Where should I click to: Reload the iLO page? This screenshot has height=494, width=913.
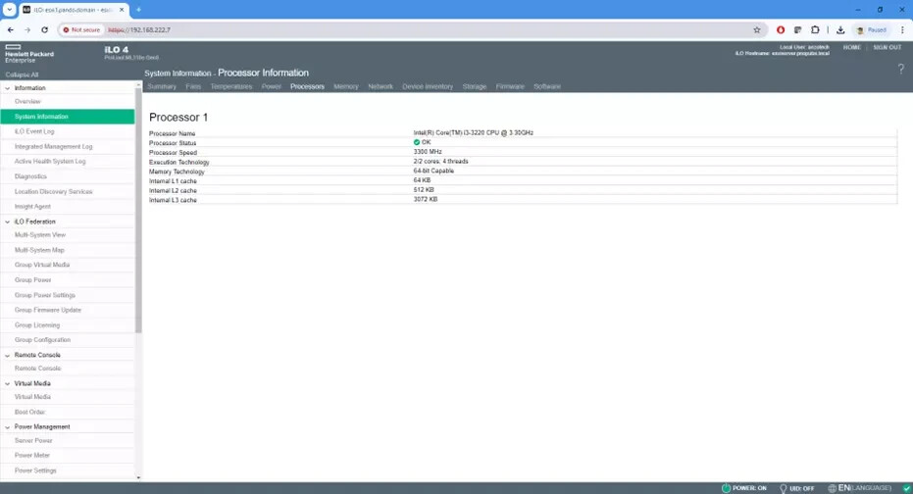44,29
